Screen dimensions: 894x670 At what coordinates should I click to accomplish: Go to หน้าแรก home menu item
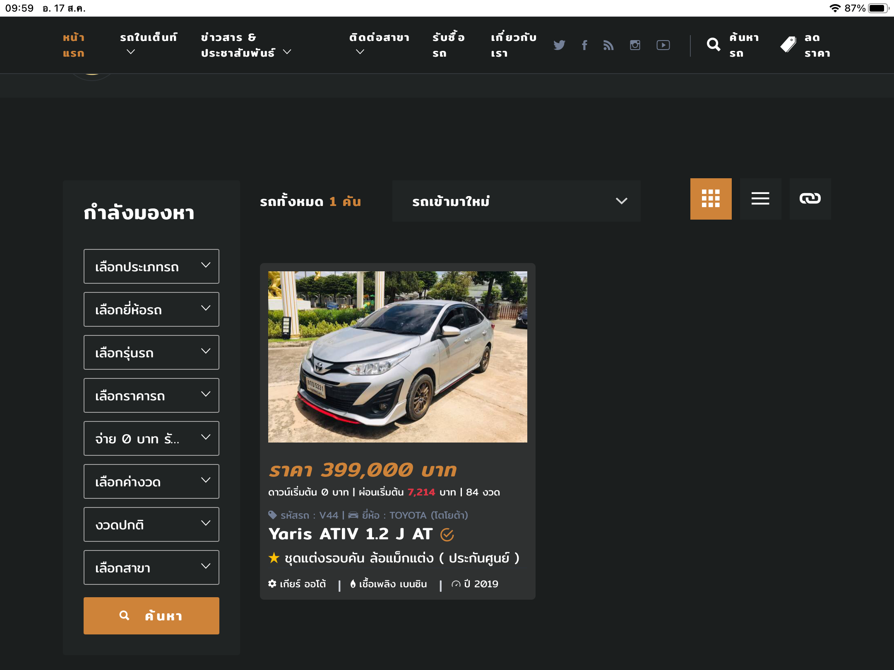[74, 45]
